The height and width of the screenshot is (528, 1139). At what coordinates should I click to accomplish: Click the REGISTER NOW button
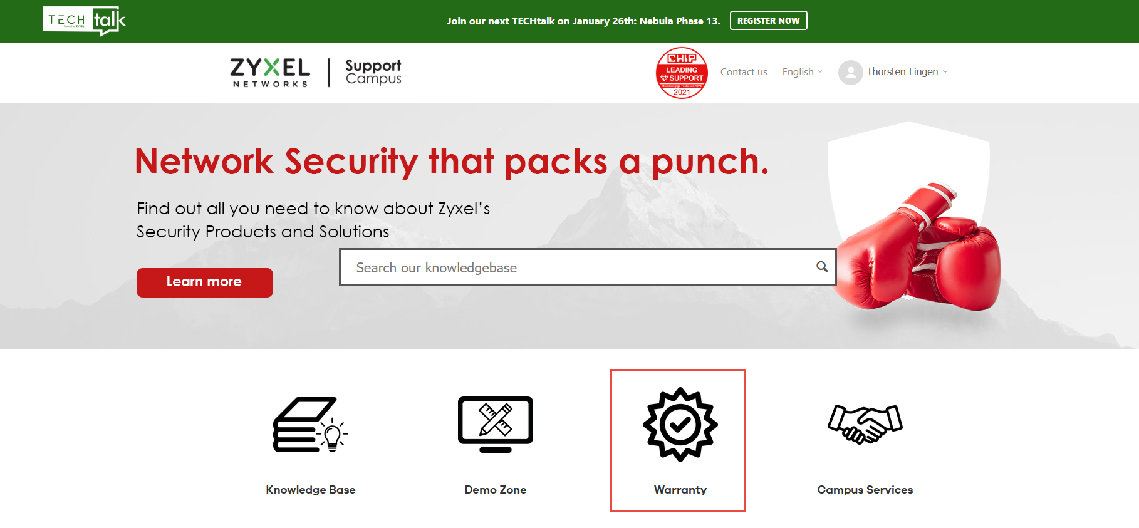coord(768,21)
